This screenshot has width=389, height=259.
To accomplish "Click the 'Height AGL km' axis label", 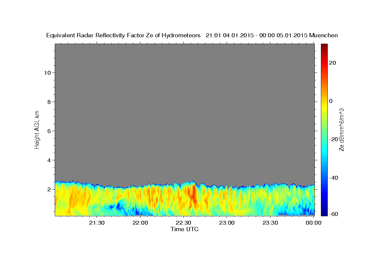I will 37,129.
